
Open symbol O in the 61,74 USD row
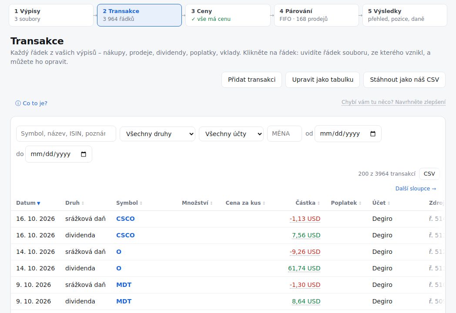pyautogui.click(x=119, y=269)
